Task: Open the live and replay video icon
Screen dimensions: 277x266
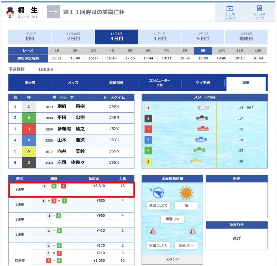Action: coord(230,8)
